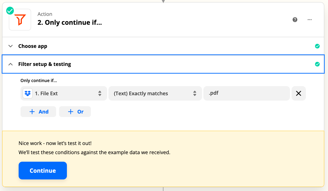328x191 pixels.
Task: Click the orange filter funnel app icon
Action: (20, 19)
